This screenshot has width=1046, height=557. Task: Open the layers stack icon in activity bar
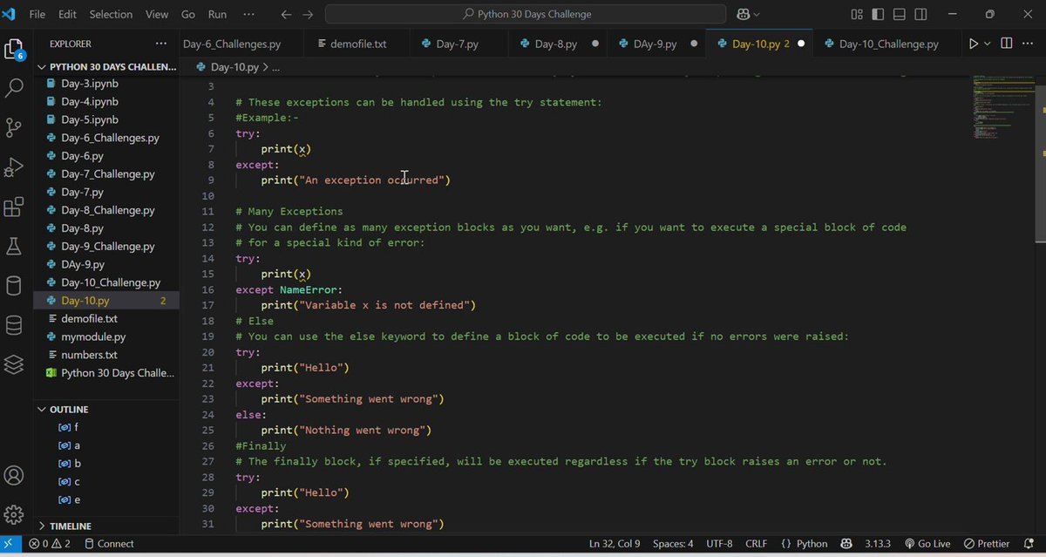pyautogui.click(x=14, y=364)
